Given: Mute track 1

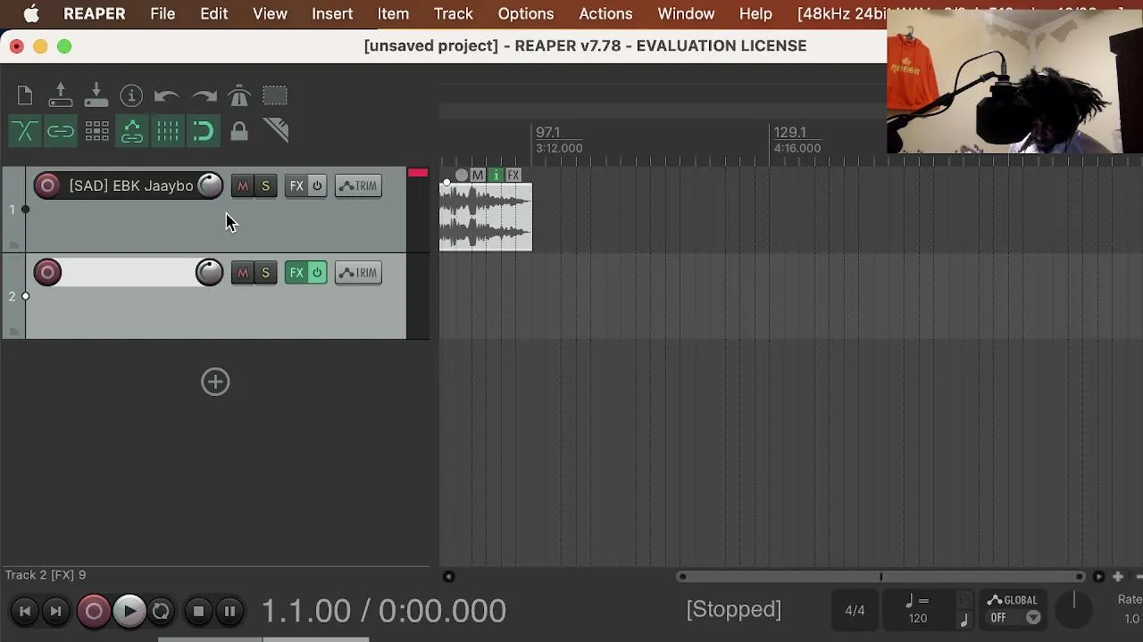Looking at the screenshot, I should point(243,185).
